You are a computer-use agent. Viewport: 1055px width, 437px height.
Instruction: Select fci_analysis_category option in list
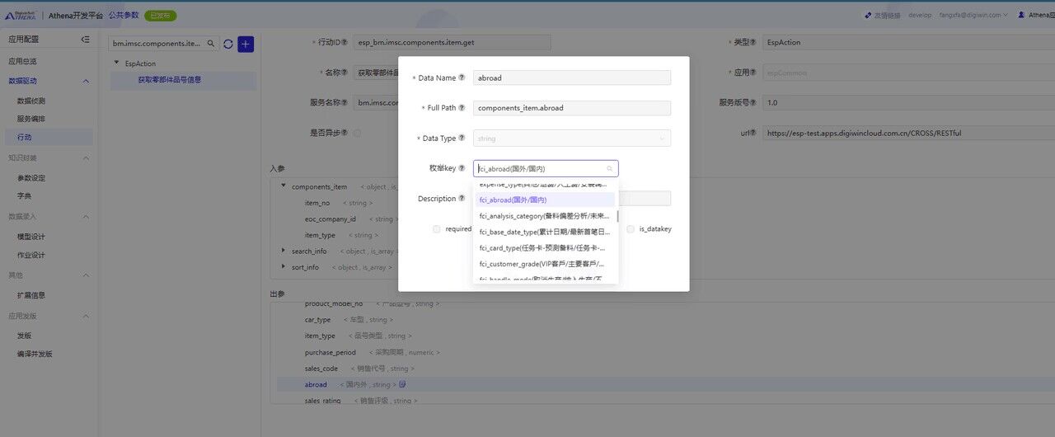coord(544,216)
